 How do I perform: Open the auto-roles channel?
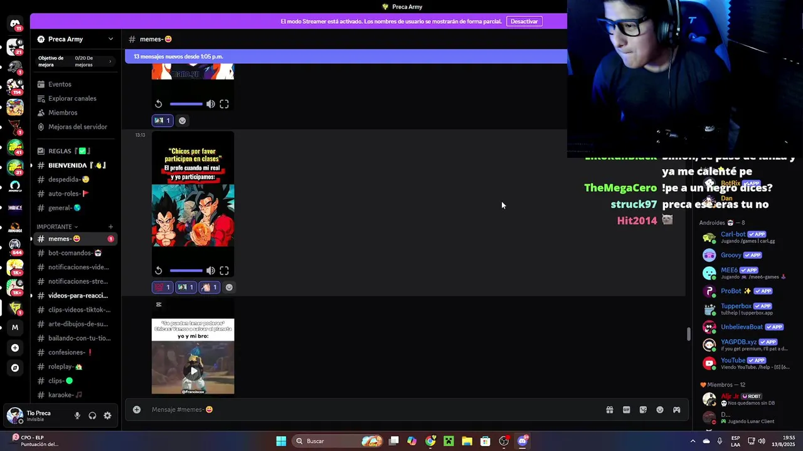point(75,194)
